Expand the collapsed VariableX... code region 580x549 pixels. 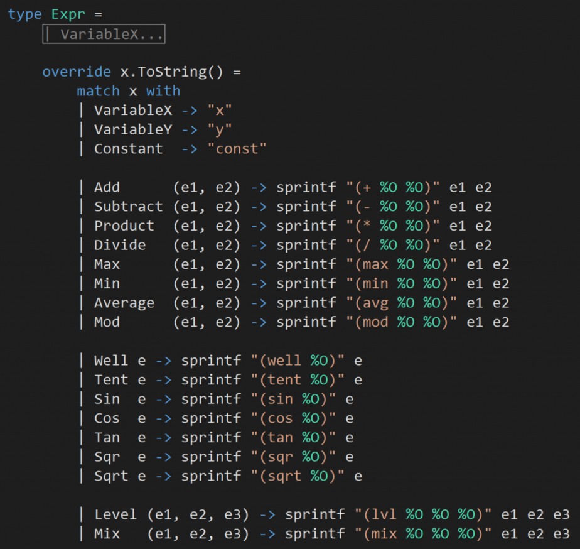tap(104, 34)
